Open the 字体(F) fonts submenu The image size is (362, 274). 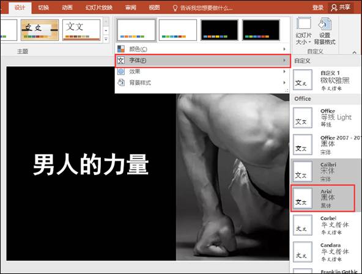tap(202, 61)
